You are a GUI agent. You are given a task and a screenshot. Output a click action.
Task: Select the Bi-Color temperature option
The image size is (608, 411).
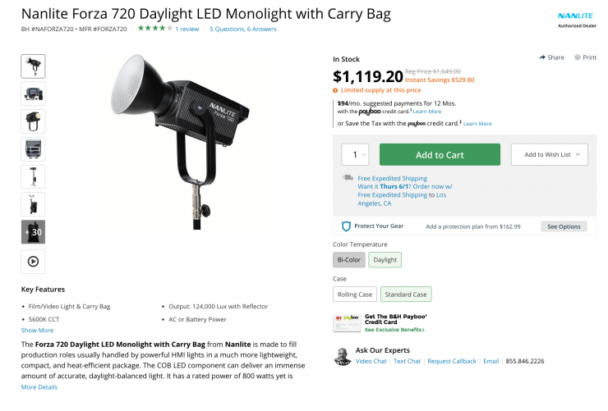[349, 260]
